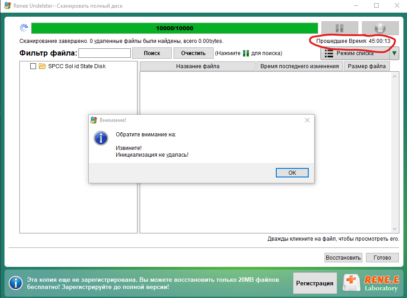Minimize the Renee Undeleter window
Screen dimensions: 407x298
356,5
